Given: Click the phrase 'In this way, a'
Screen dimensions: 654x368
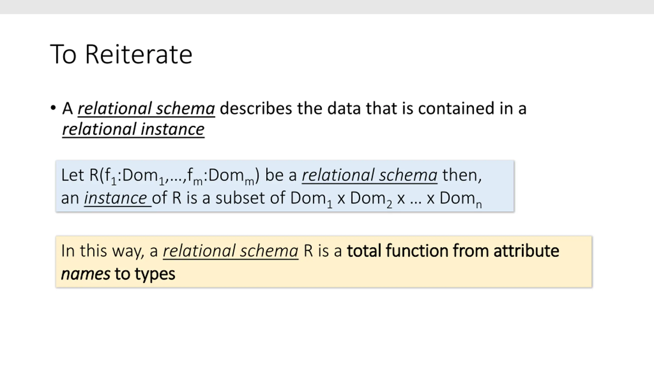Looking at the screenshot, I should [109, 251].
